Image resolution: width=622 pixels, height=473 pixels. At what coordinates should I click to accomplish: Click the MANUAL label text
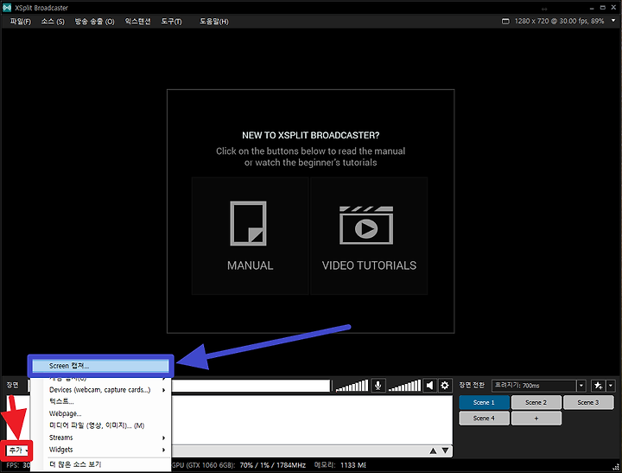pyautogui.click(x=251, y=265)
